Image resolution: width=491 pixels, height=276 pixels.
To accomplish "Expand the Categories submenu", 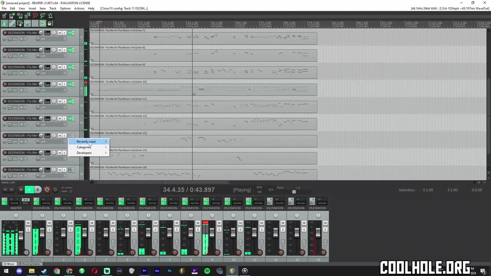I will click(x=89, y=147).
